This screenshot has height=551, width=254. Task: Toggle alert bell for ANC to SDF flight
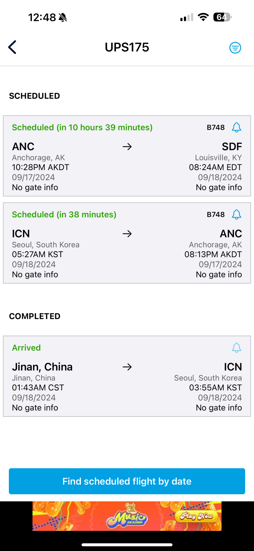(x=236, y=127)
